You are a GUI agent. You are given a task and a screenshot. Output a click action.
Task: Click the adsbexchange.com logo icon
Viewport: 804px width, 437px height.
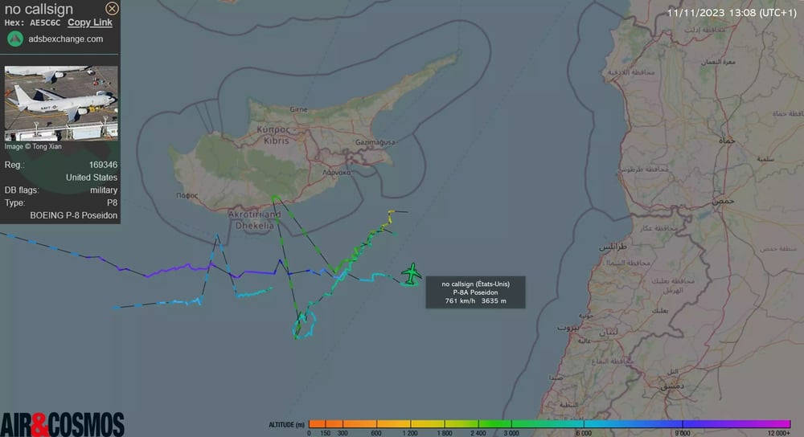14,39
